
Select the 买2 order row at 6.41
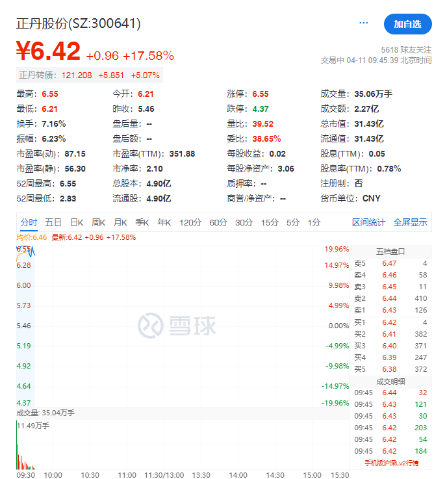pyautogui.click(x=390, y=334)
